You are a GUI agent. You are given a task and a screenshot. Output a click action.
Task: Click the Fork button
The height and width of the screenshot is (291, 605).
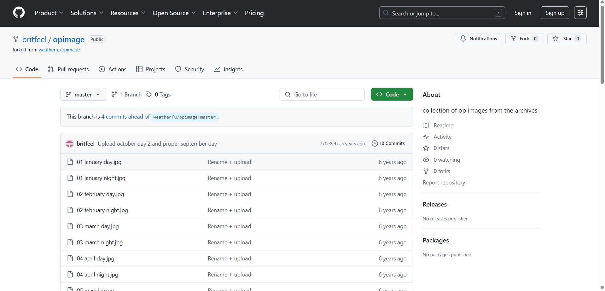tap(525, 38)
